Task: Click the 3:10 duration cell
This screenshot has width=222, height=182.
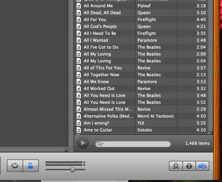Action: pyautogui.click(x=201, y=13)
